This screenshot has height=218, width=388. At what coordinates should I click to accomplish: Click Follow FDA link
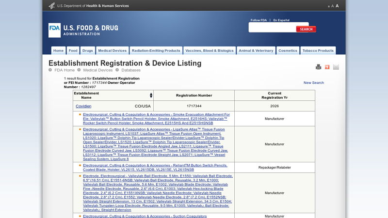(x=259, y=20)
